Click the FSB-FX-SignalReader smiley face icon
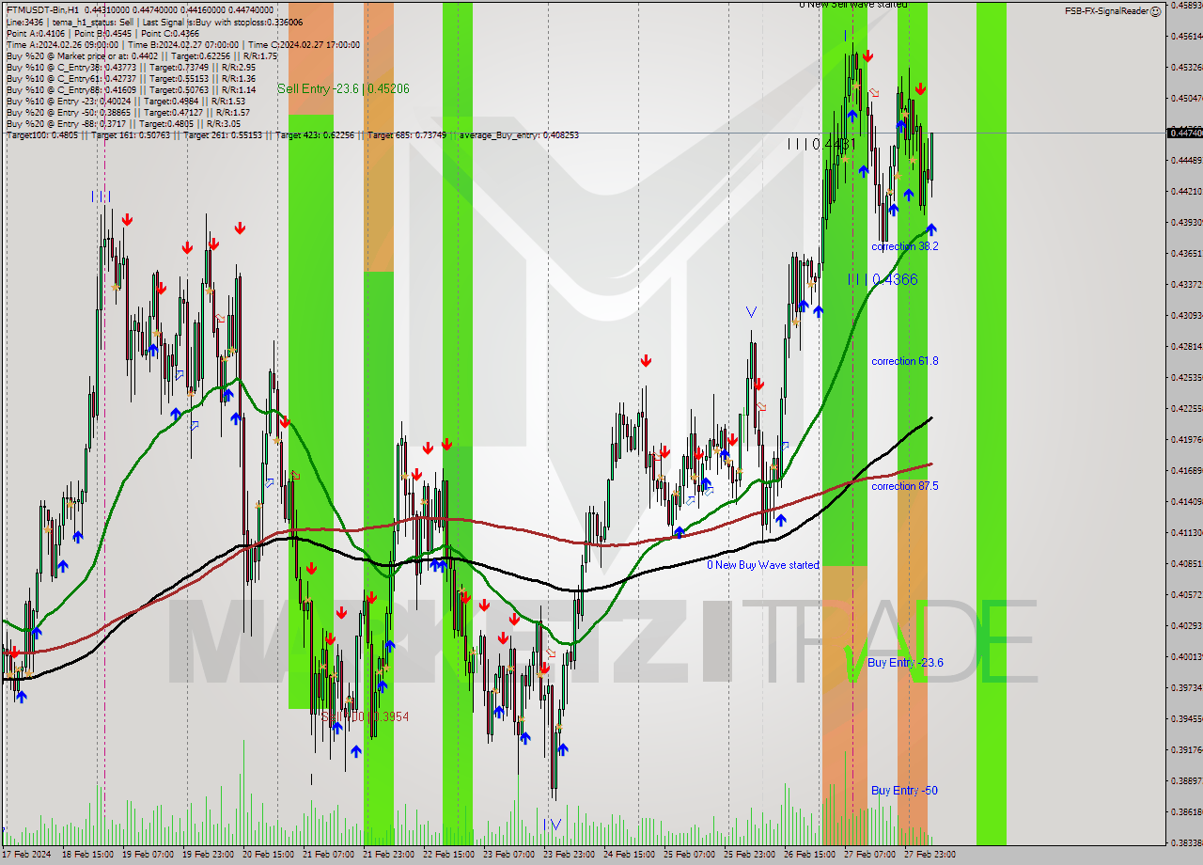Viewport: 1203px width, 865px height. pyautogui.click(x=1156, y=10)
